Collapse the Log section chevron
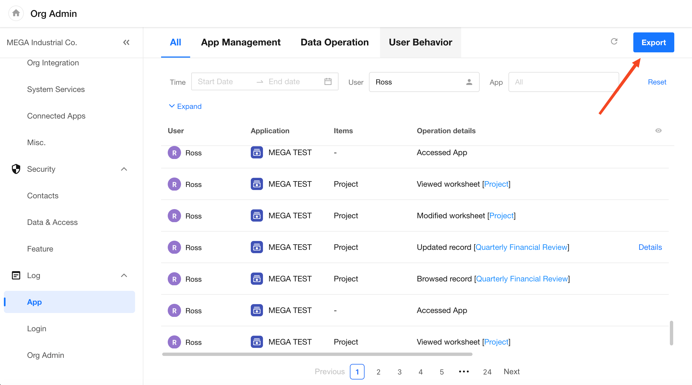This screenshot has height=385, width=692. point(124,275)
